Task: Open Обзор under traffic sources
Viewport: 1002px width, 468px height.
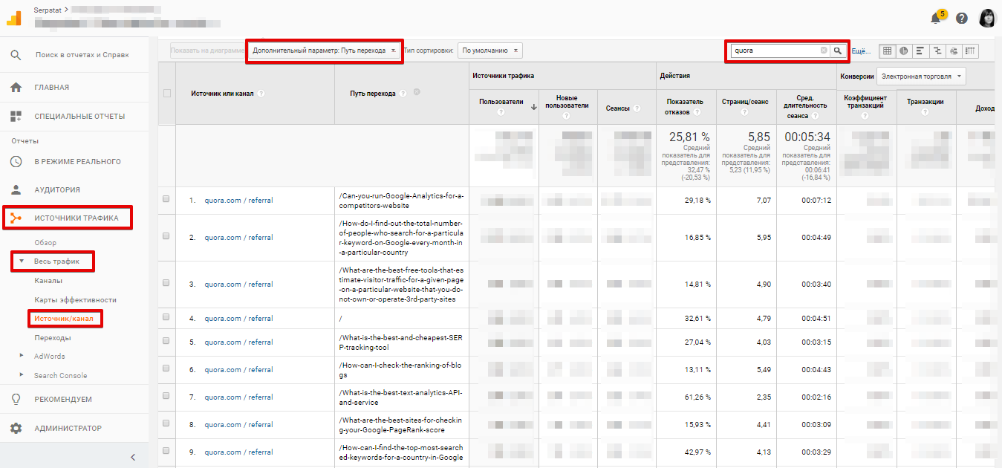Action: (45, 243)
